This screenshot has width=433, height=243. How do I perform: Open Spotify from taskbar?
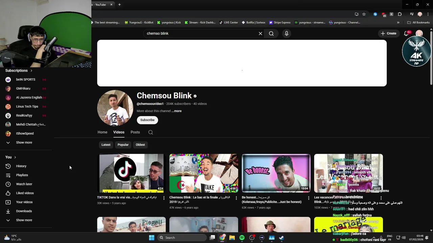coord(242,238)
